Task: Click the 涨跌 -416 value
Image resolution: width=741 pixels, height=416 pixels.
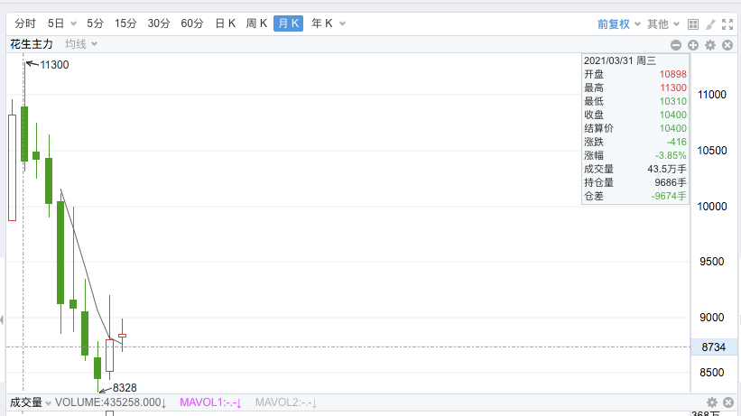Action: pos(677,142)
